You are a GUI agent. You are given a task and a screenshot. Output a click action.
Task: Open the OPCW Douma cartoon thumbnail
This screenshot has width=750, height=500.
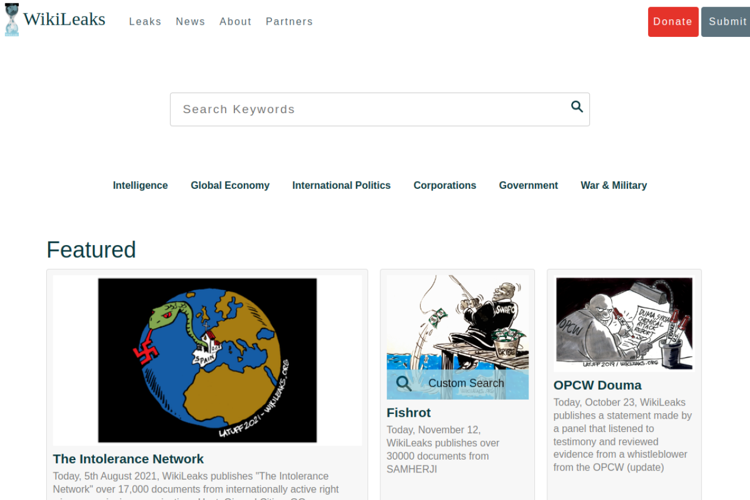pyautogui.click(x=624, y=324)
